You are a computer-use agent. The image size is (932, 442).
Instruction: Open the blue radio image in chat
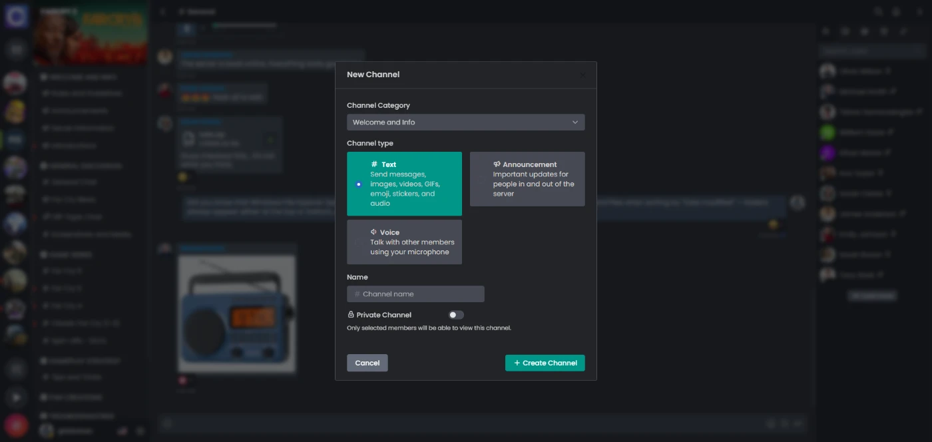click(x=236, y=313)
